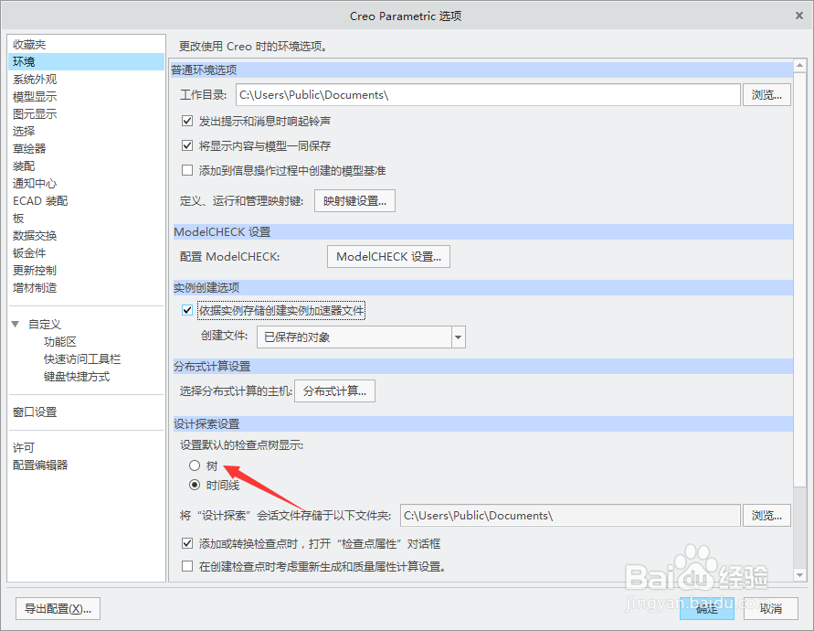
Task: Enable 添加到信息操作过程中创建的模型基准 checkbox
Action: [x=187, y=170]
